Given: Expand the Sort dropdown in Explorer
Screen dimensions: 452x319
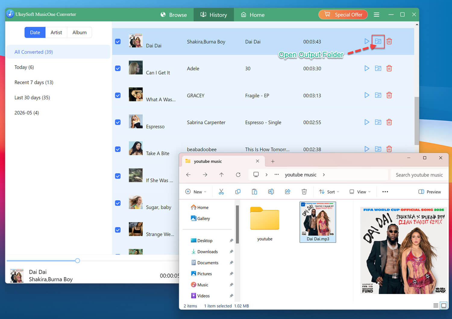Looking at the screenshot, I should [329, 192].
